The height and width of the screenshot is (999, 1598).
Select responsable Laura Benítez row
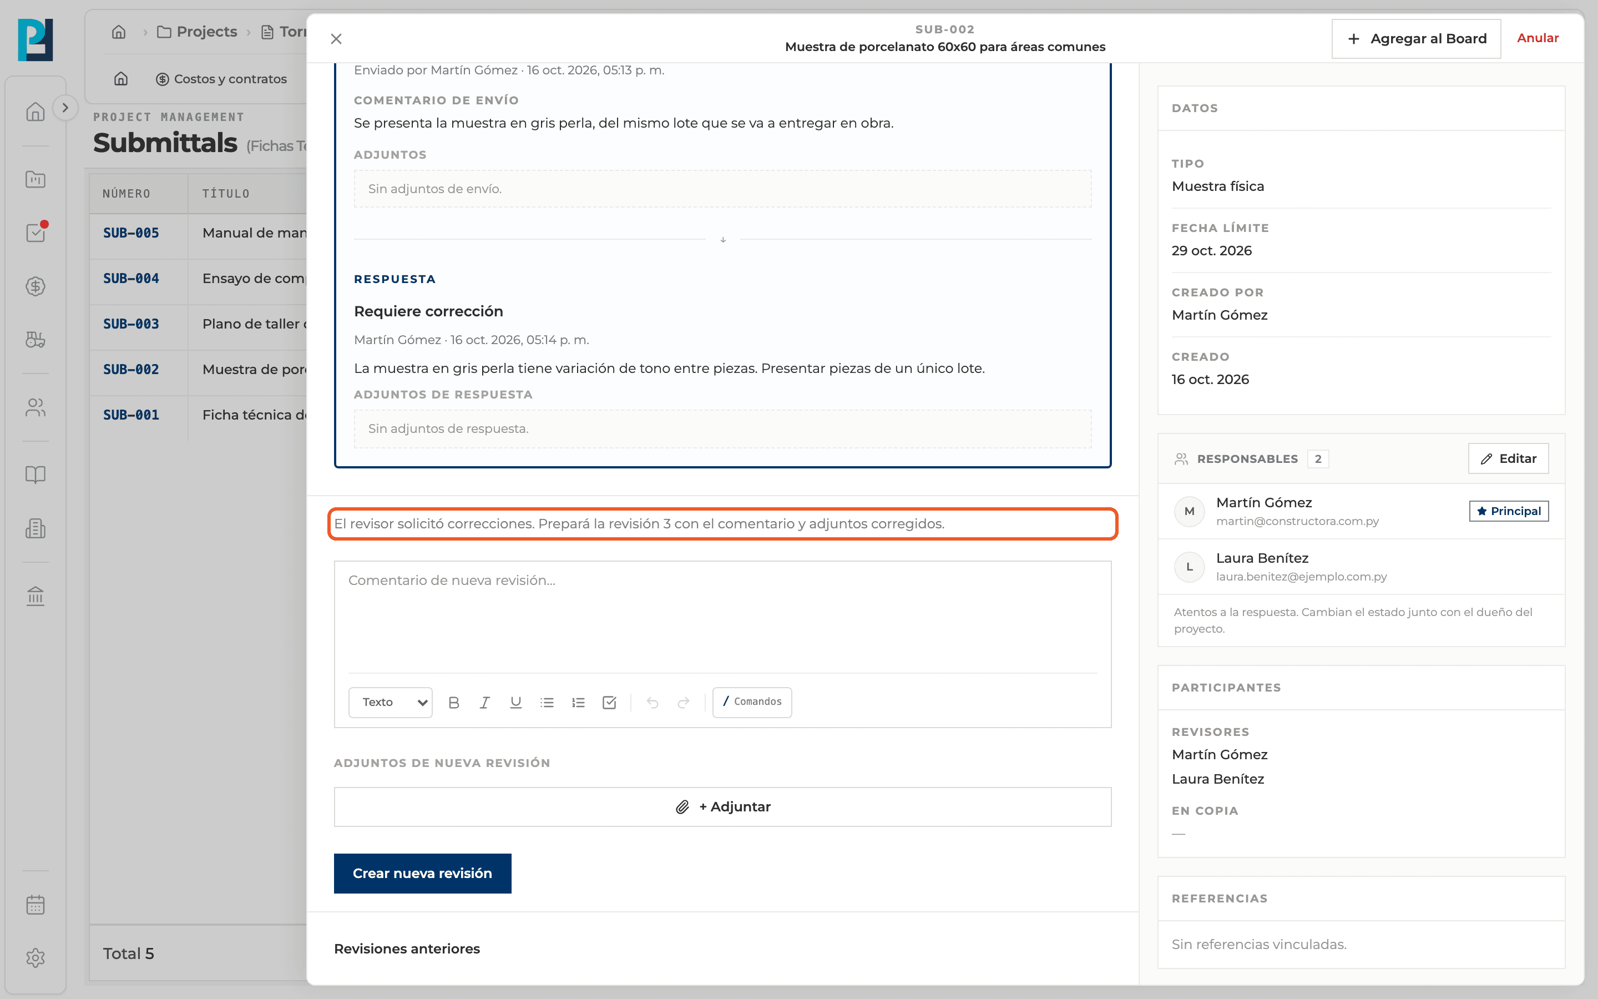1361,566
